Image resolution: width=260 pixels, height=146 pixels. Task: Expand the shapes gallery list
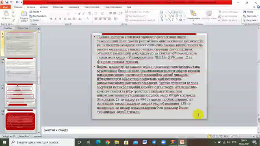coord(184,20)
